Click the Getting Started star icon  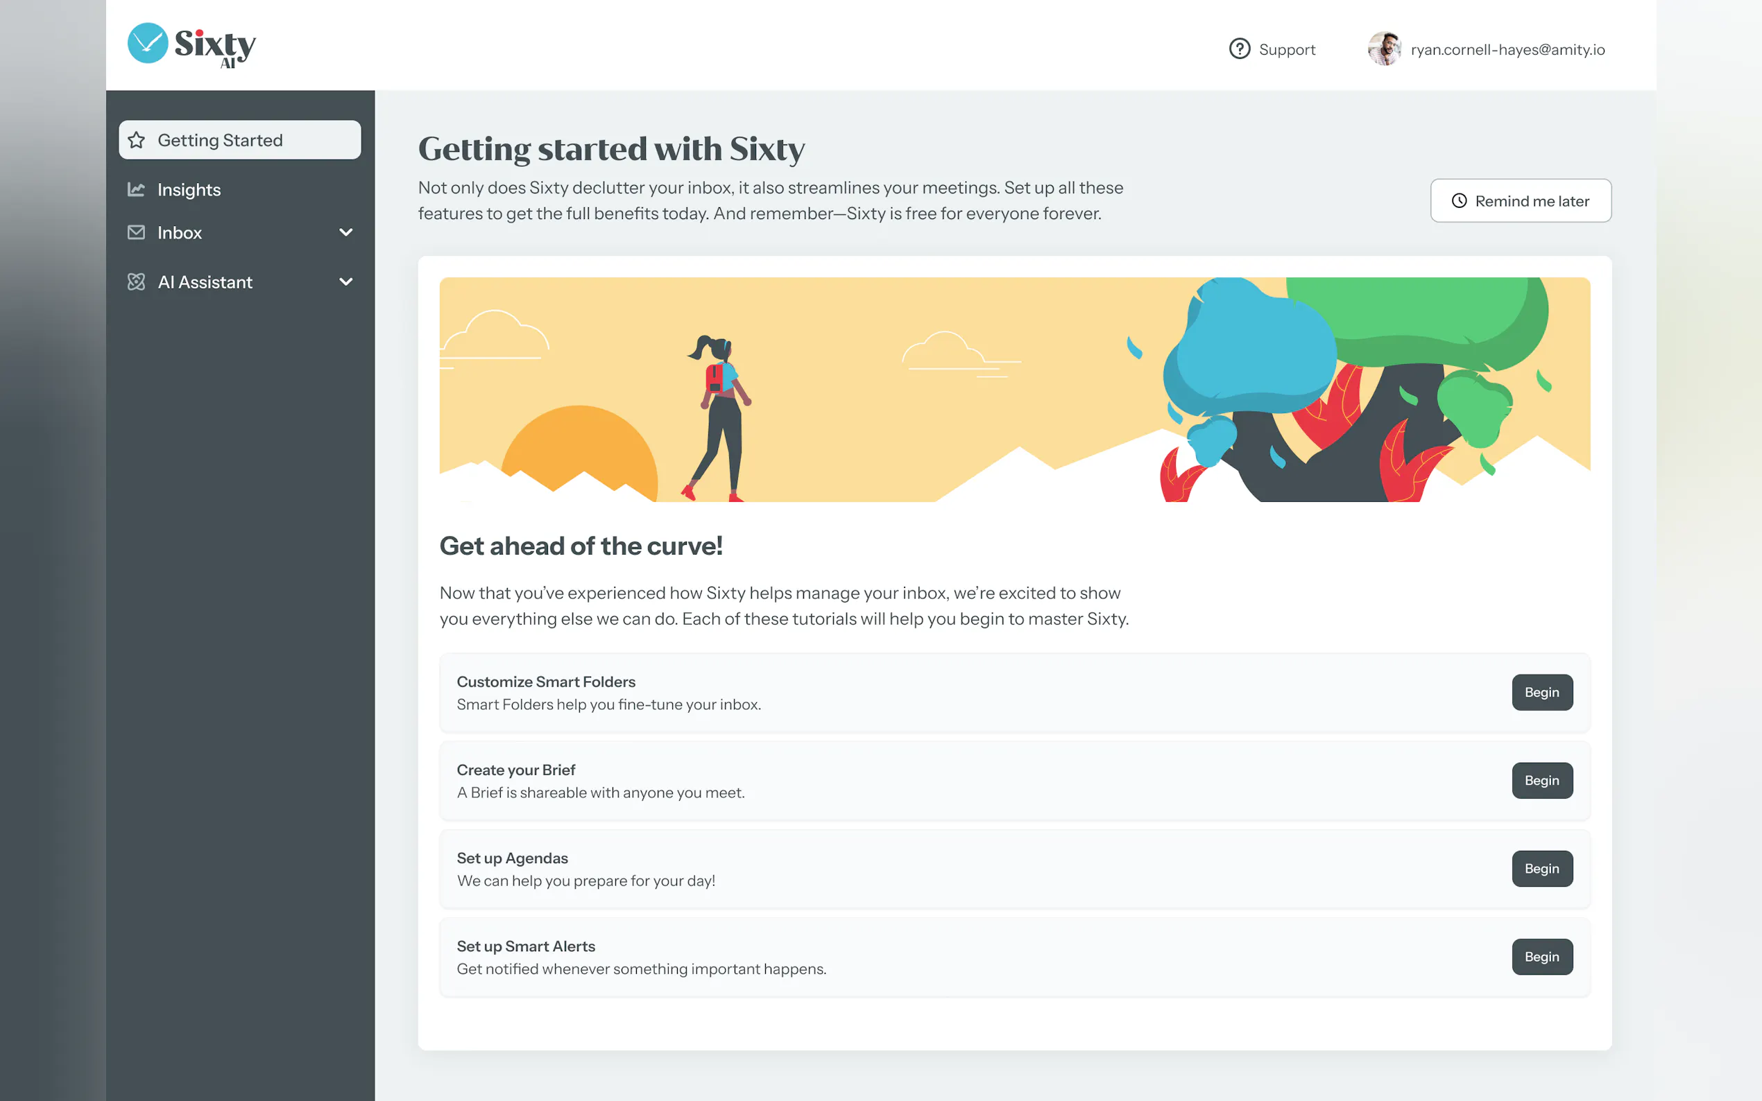pos(136,140)
